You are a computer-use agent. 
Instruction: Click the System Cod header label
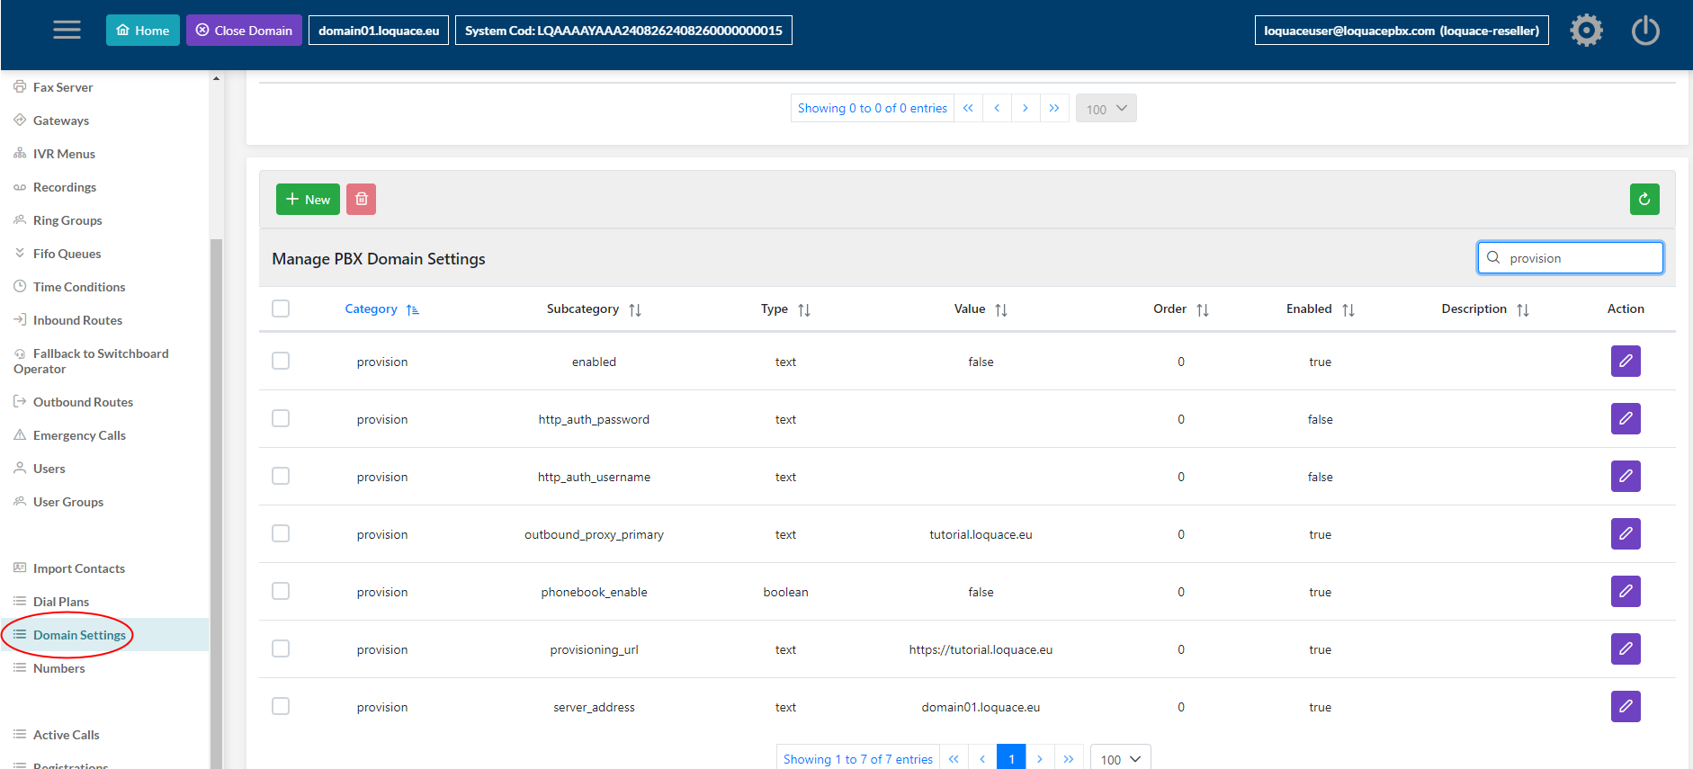[x=623, y=31]
